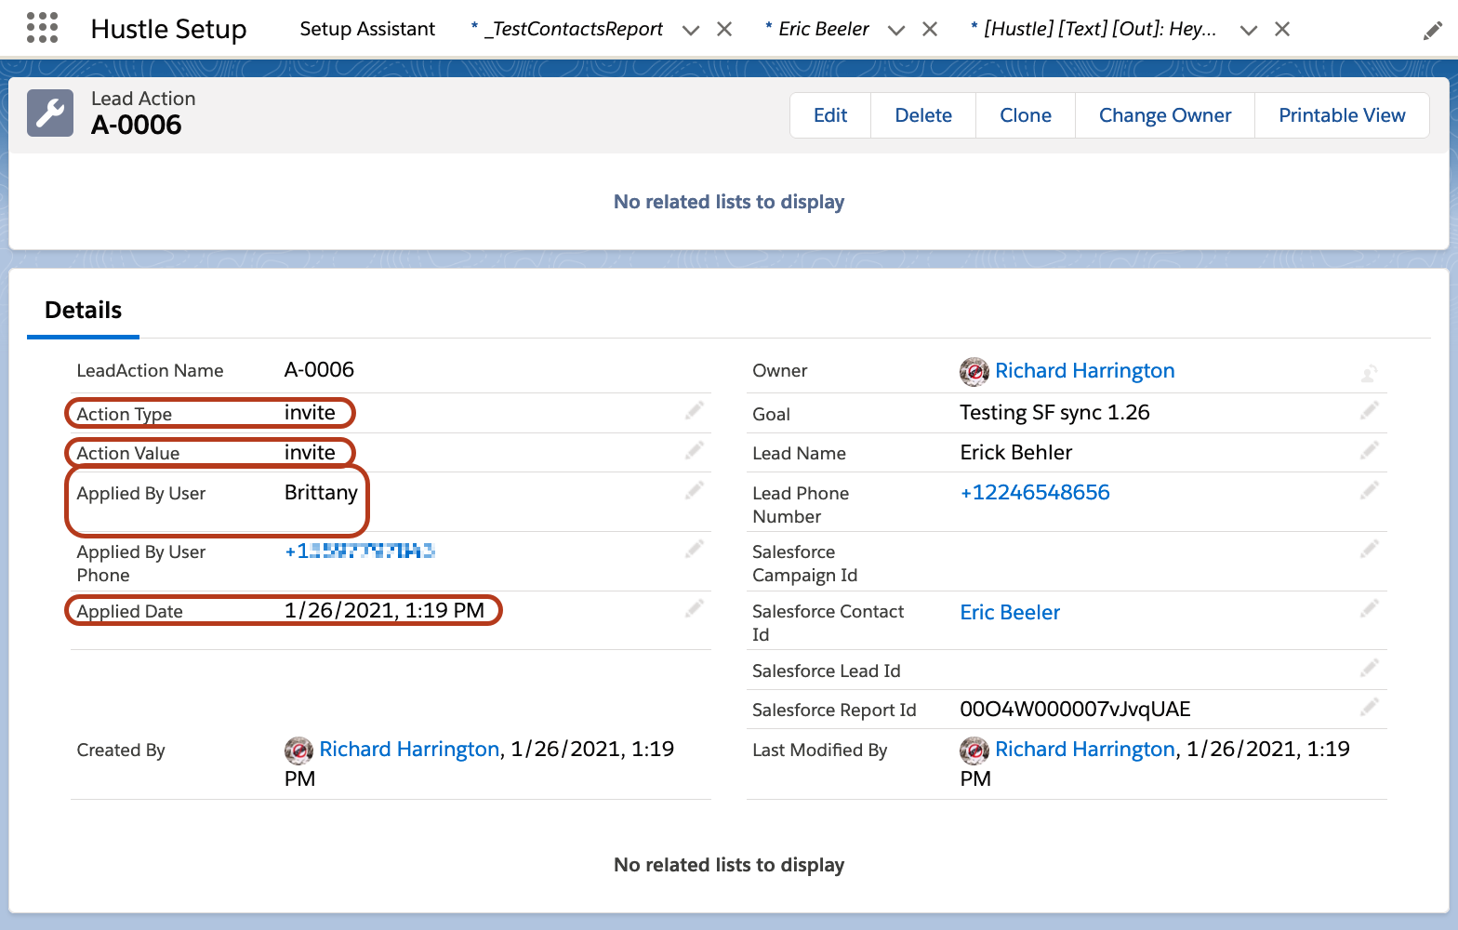1458x930 pixels.
Task: Click the Lead Action wrench icon
Action: (x=50, y=113)
